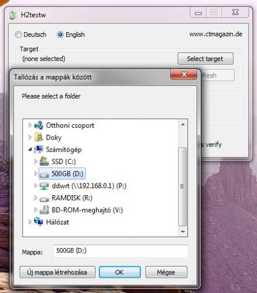The height and width of the screenshot is (293, 257).
Task: Select the English language radio button
Action: pos(60,35)
